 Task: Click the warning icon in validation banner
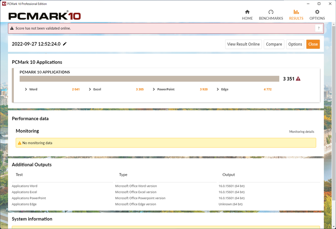12,28
